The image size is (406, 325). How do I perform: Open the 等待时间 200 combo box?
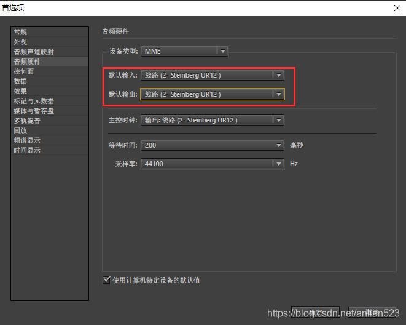(x=213, y=145)
